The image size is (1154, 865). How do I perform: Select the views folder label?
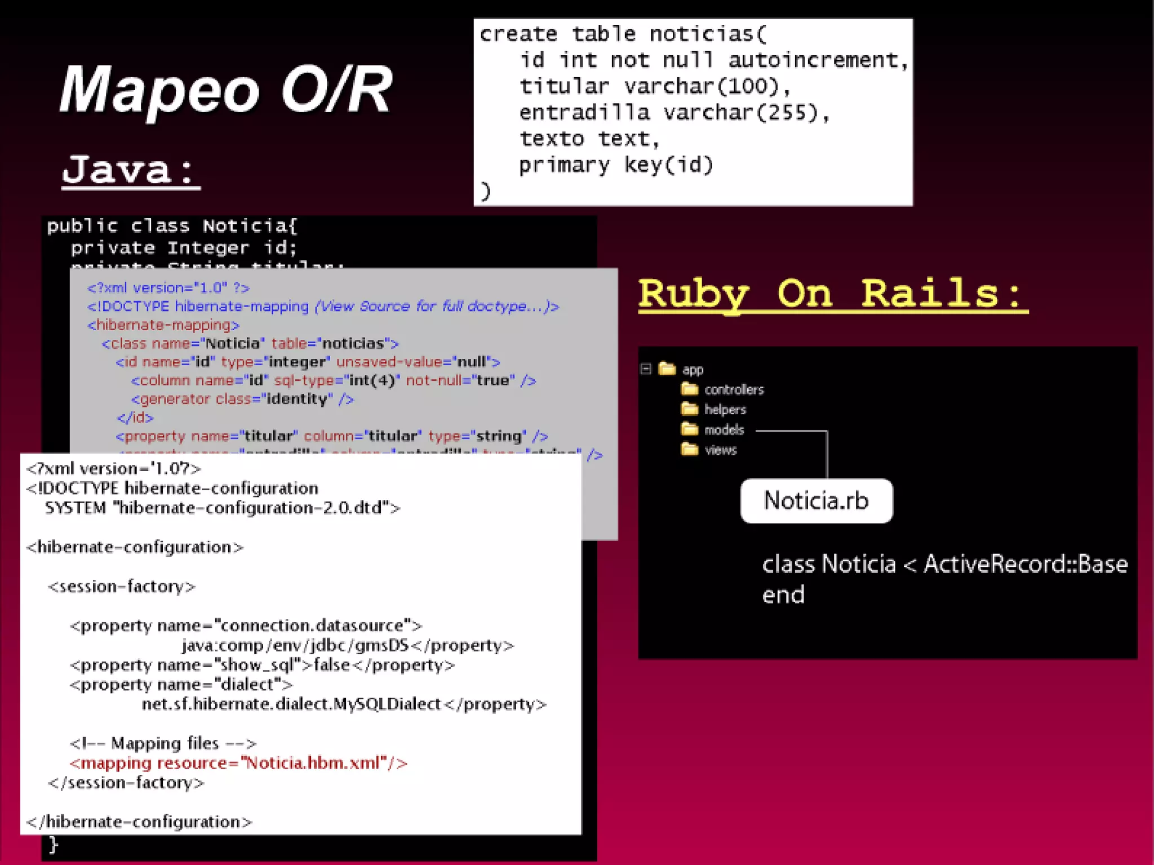pos(721,450)
